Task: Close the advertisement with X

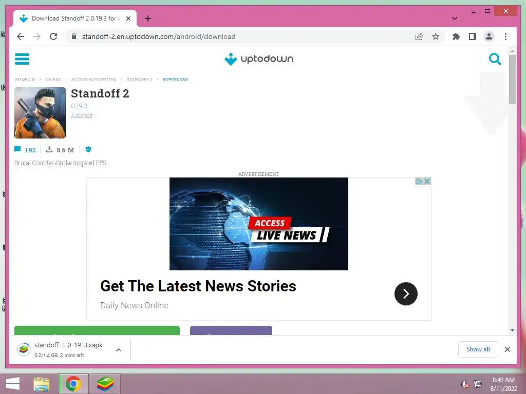Action: pyautogui.click(x=427, y=181)
